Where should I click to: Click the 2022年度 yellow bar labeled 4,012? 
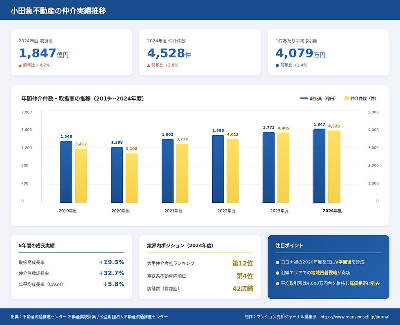(x=233, y=171)
